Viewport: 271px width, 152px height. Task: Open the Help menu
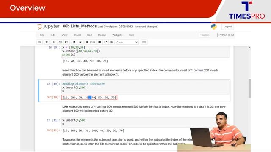[x=131, y=35]
